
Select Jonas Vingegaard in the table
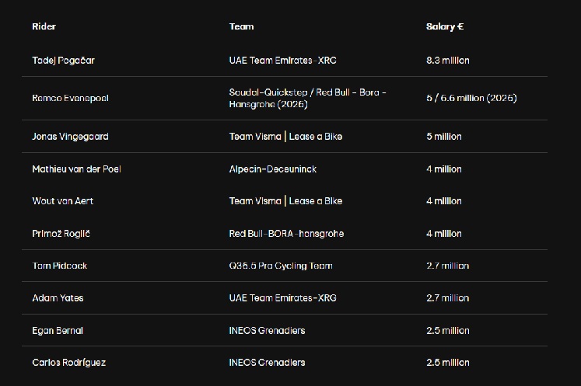70,137
